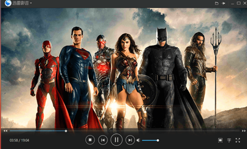
Task: Open the file folder icon in the title bar
Action: tap(217, 3)
